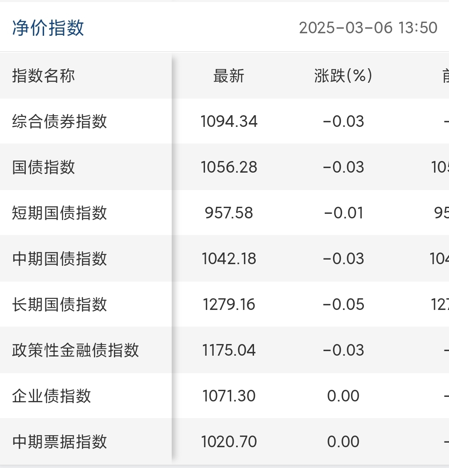The image size is (449, 468).
Task: Open the 综合债券指数 index row
Action: [59, 121]
